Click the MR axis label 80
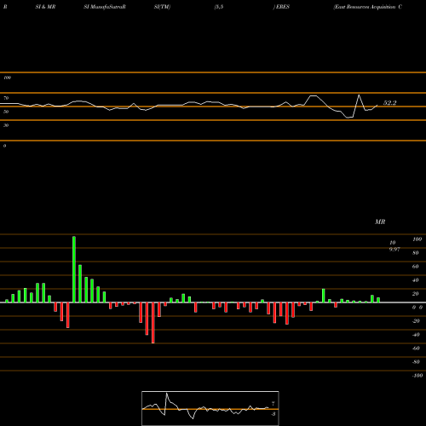This screenshot has height=426, width=426. [x=416, y=253]
